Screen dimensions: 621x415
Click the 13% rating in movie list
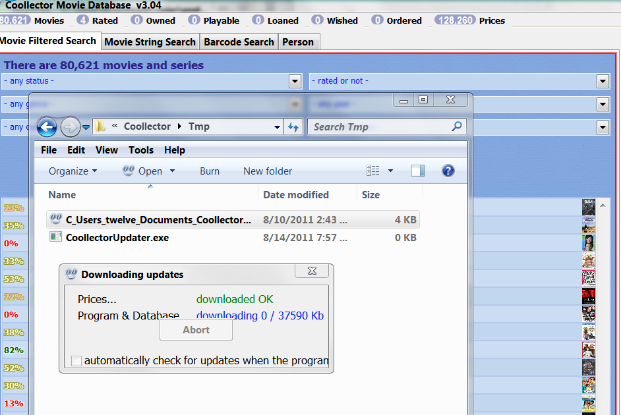point(14,404)
